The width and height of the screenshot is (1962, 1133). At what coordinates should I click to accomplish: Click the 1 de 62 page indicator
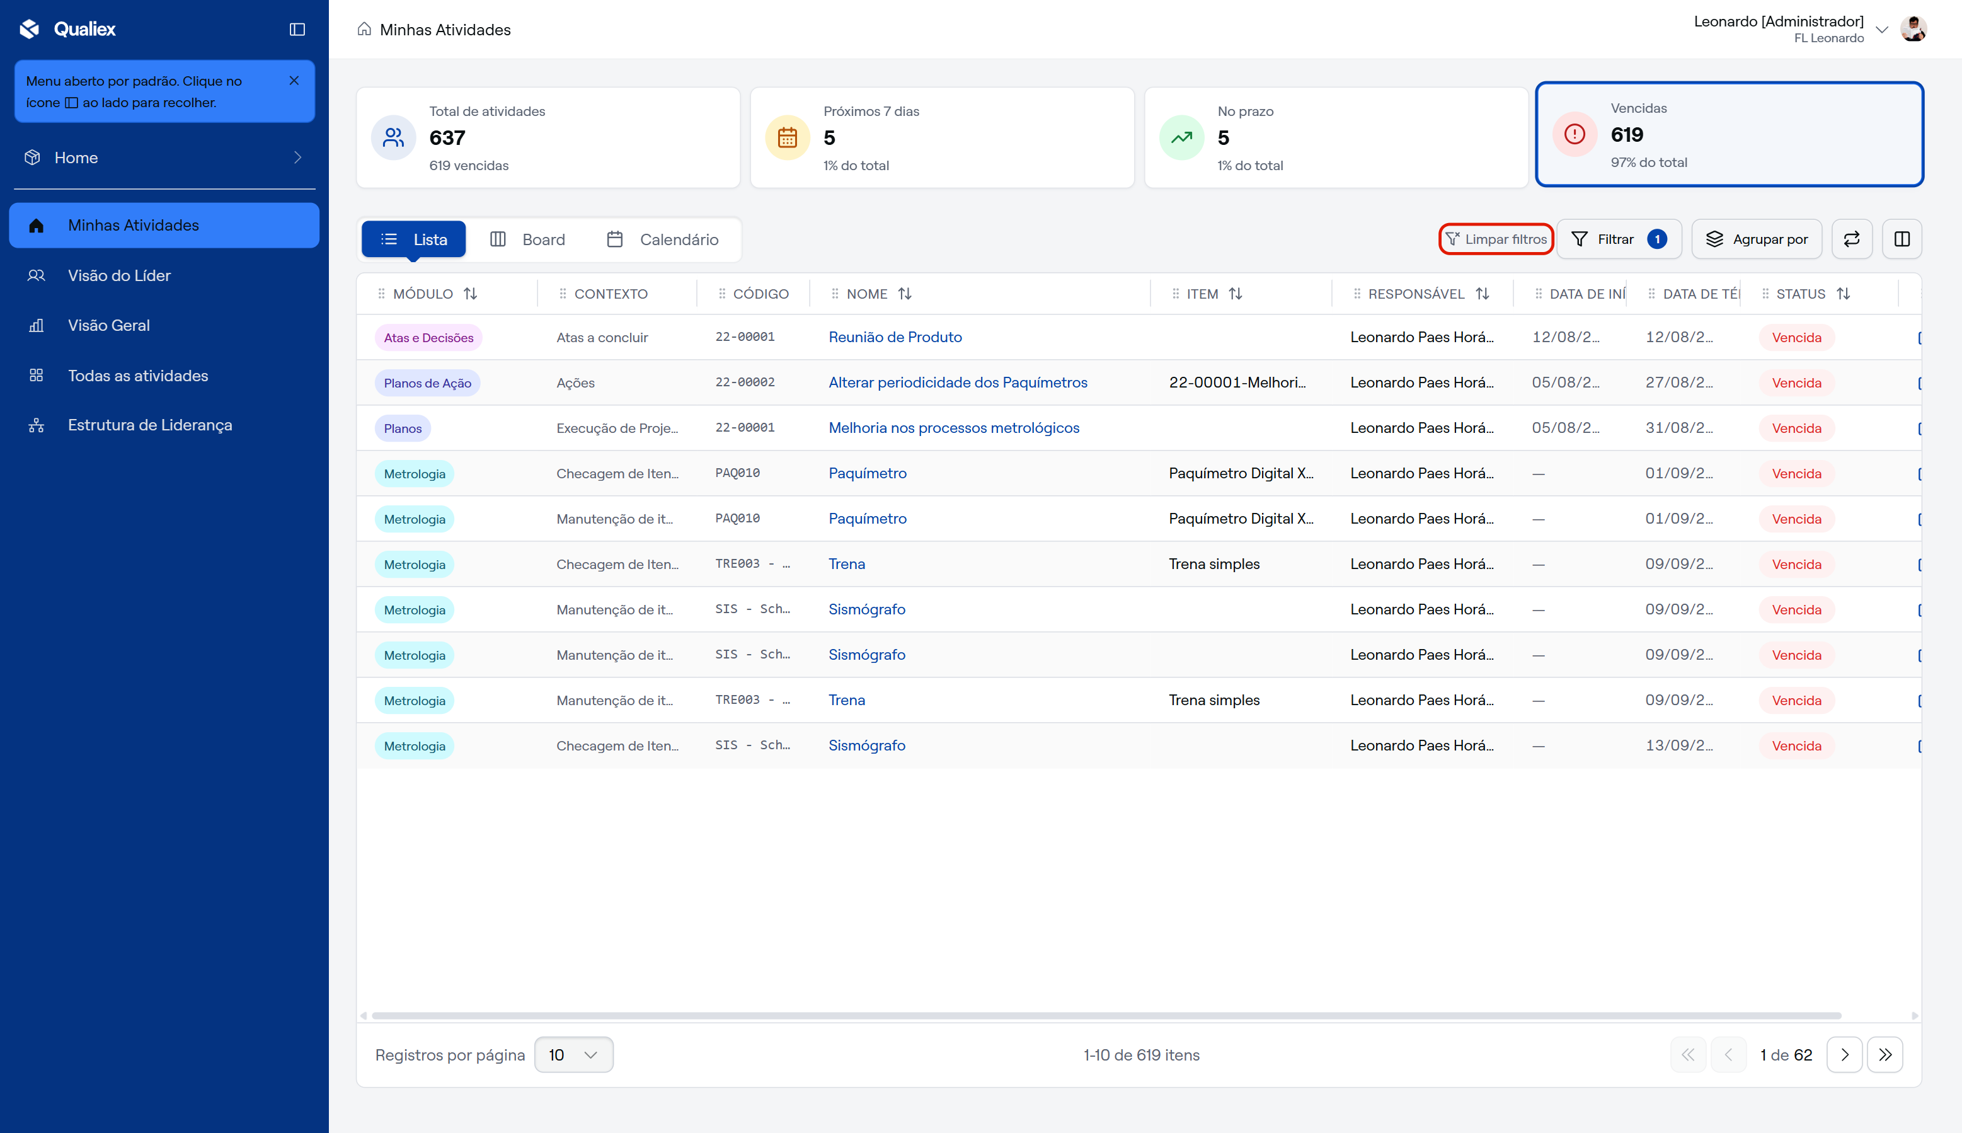click(x=1786, y=1054)
